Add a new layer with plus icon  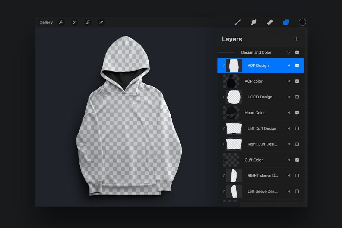point(296,39)
